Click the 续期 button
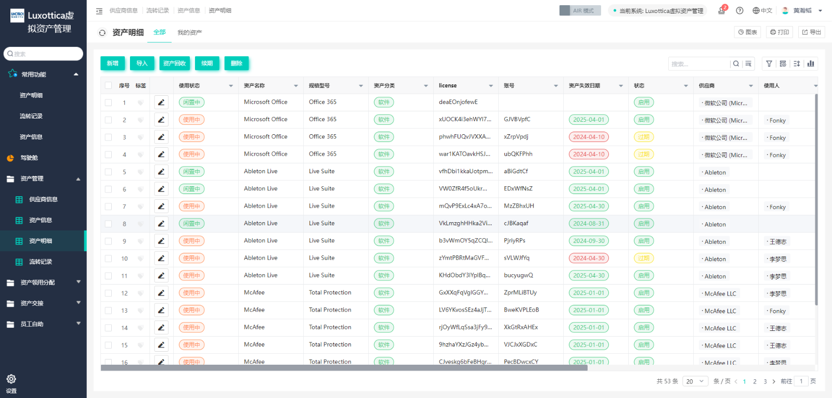Screen dimensions: 832x398 coord(207,63)
